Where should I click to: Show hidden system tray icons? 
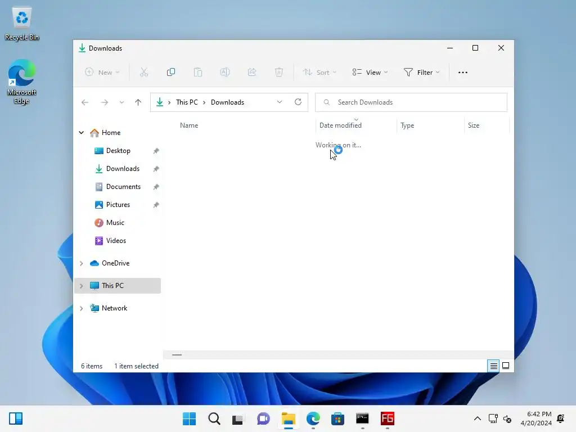477,418
